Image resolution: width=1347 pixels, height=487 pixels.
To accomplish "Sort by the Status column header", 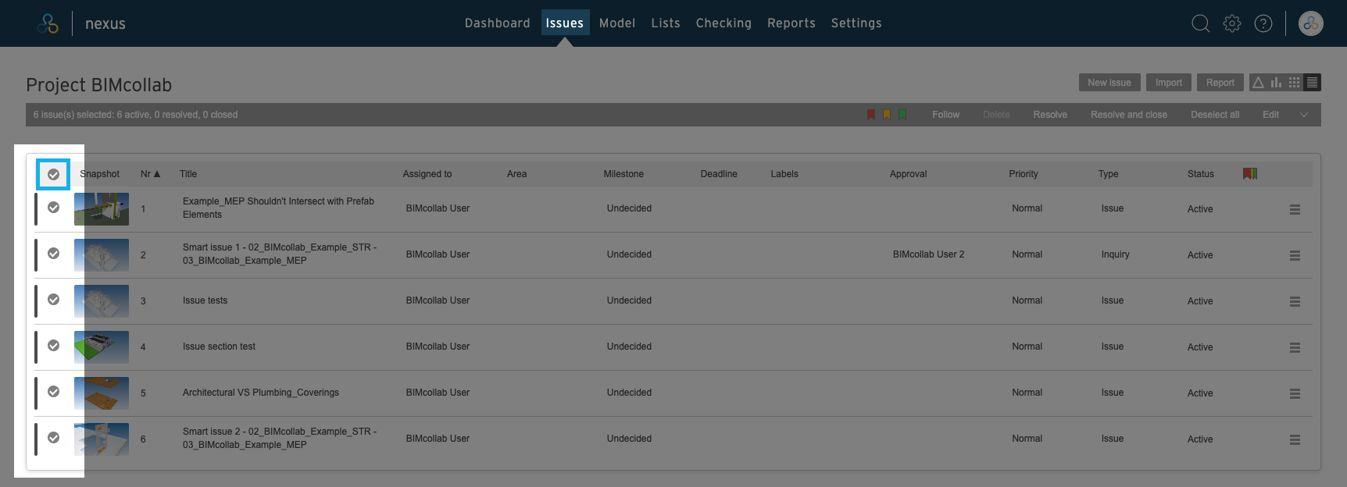I will coord(1201,174).
